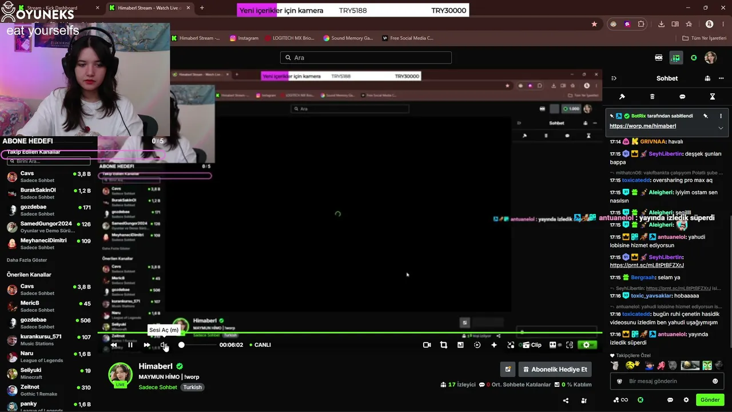This screenshot has width=732, height=412.
Task: Click the moderation hammer icon in chat
Action: 622,97
